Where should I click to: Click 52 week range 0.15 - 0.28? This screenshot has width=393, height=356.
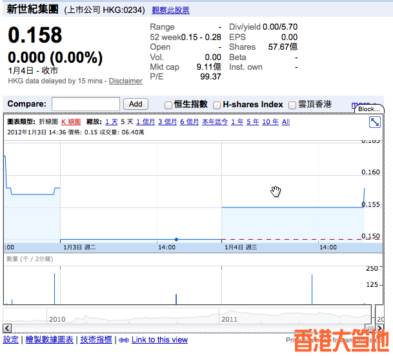click(201, 37)
